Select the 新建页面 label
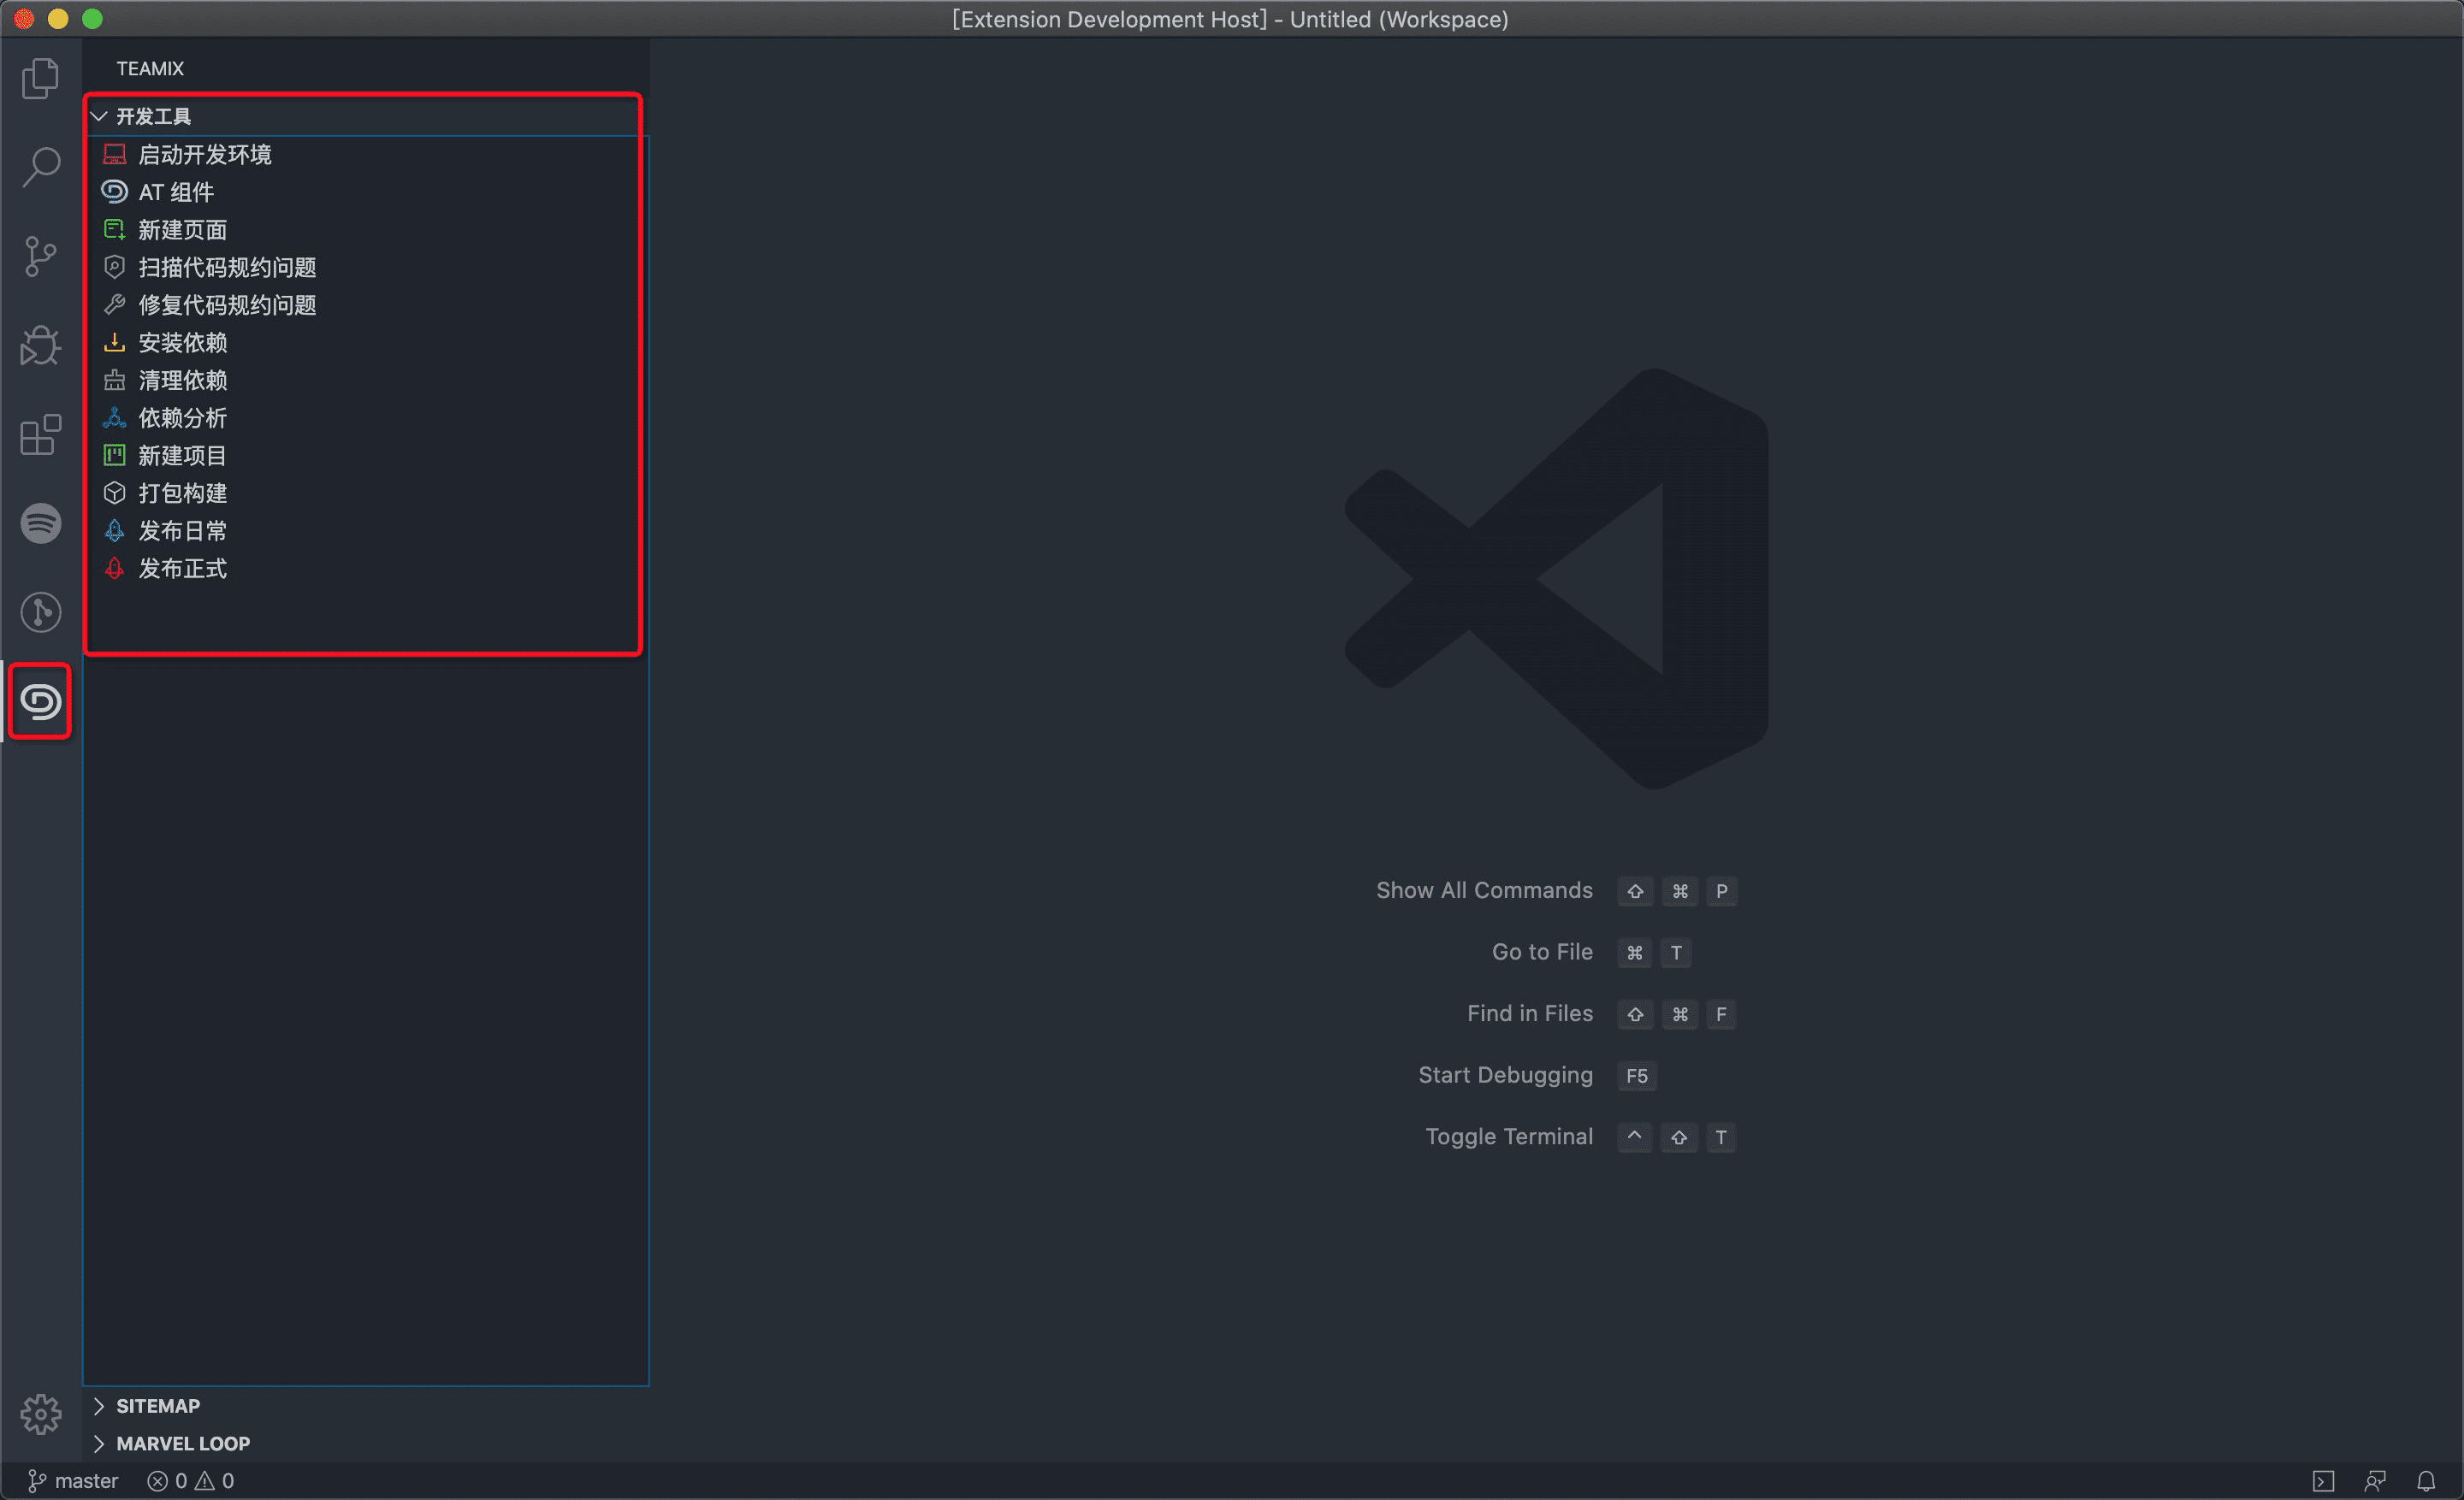Screen dimensions: 2464x1500 [x=182, y=230]
